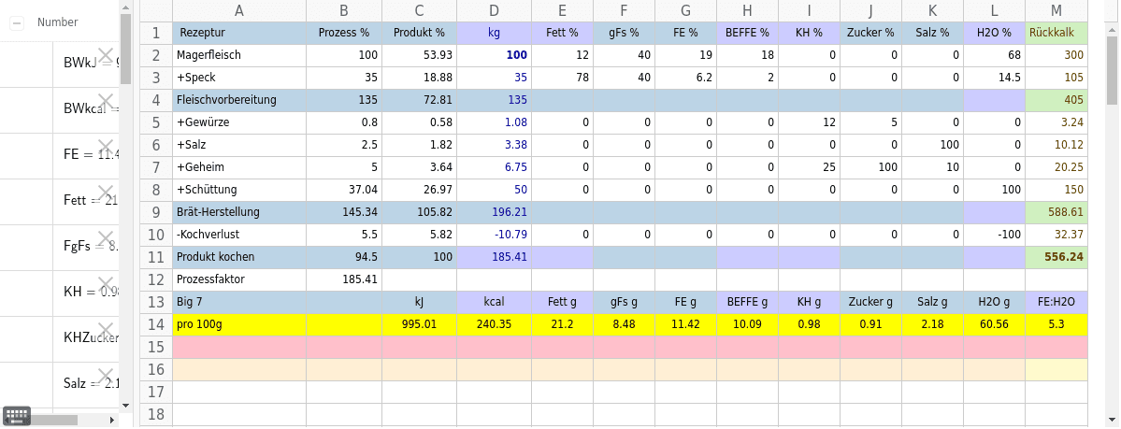Click the algebra panel scroll-down arrow

click(126, 405)
